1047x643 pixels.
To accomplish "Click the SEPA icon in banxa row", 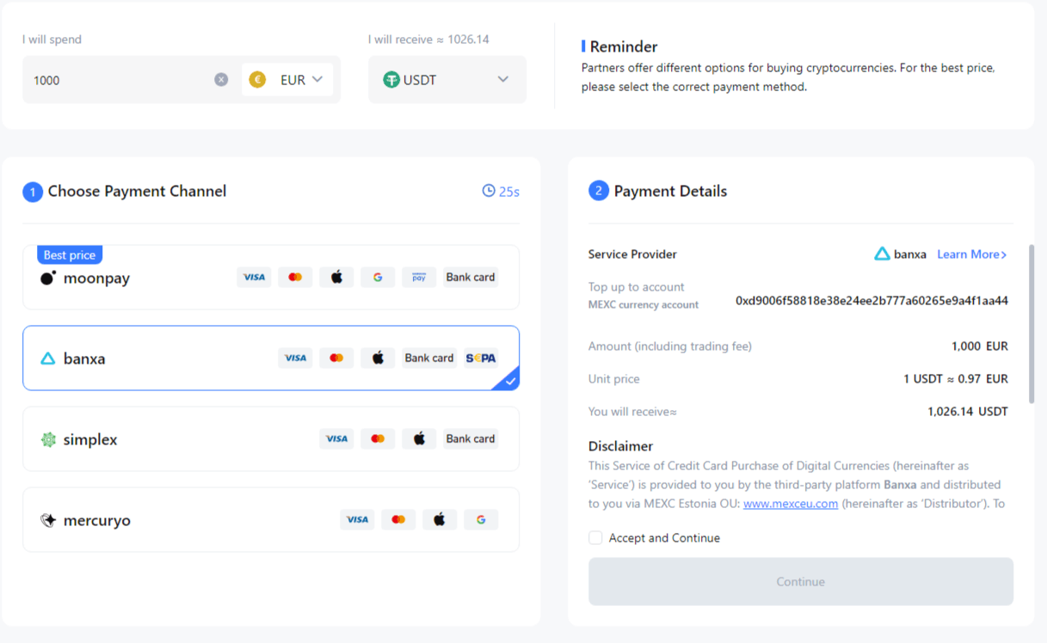I will point(480,358).
